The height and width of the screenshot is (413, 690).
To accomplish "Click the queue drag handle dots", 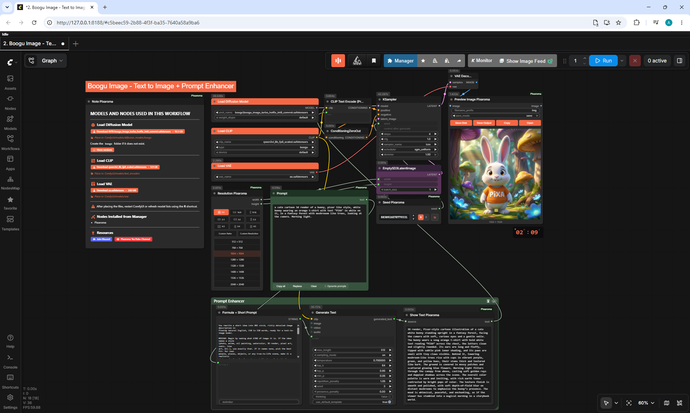I will pyautogui.click(x=564, y=61).
